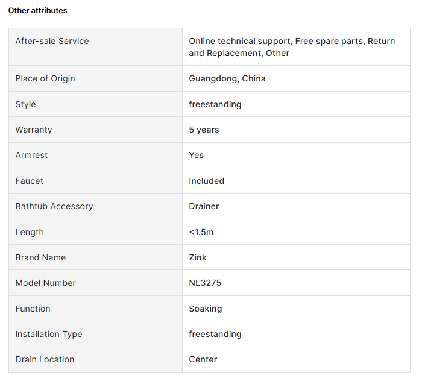This screenshot has height=381, width=425.
Task: Click the Armrest attribute label
Action: pyautogui.click(x=31, y=155)
